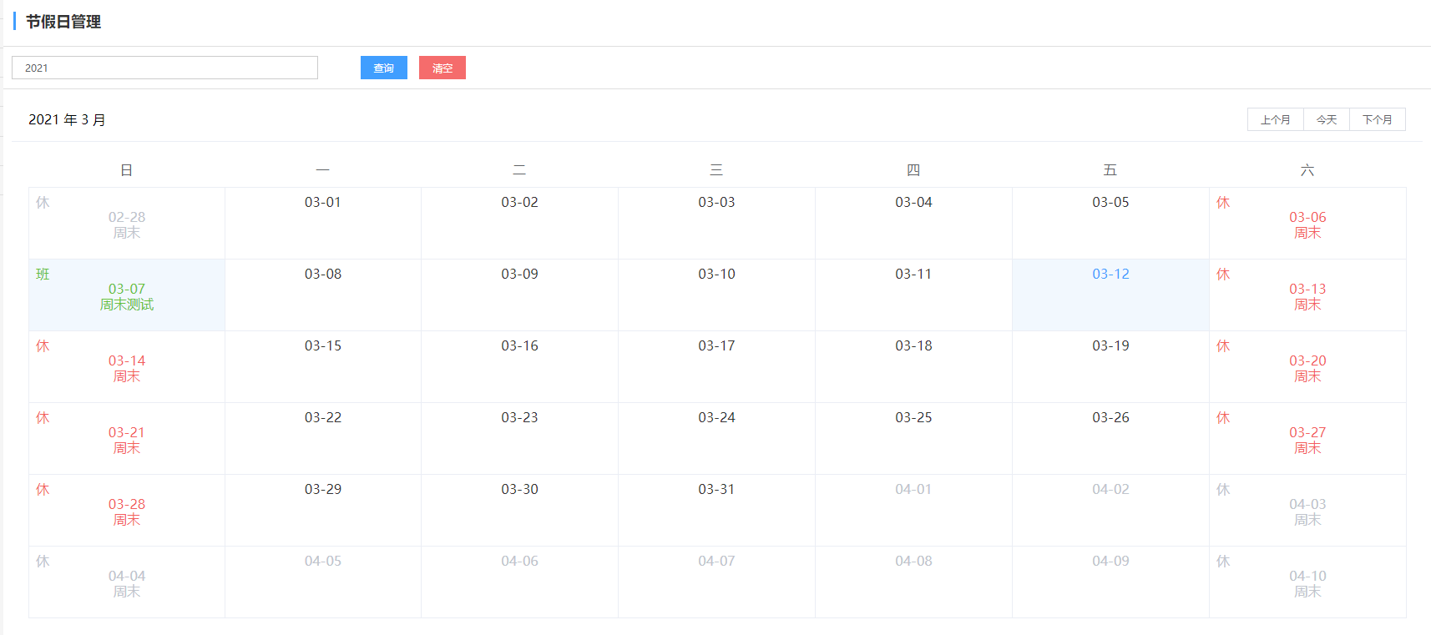Click the 上个月 previous month button
1431x635 pixels.
pos(1275,119)
